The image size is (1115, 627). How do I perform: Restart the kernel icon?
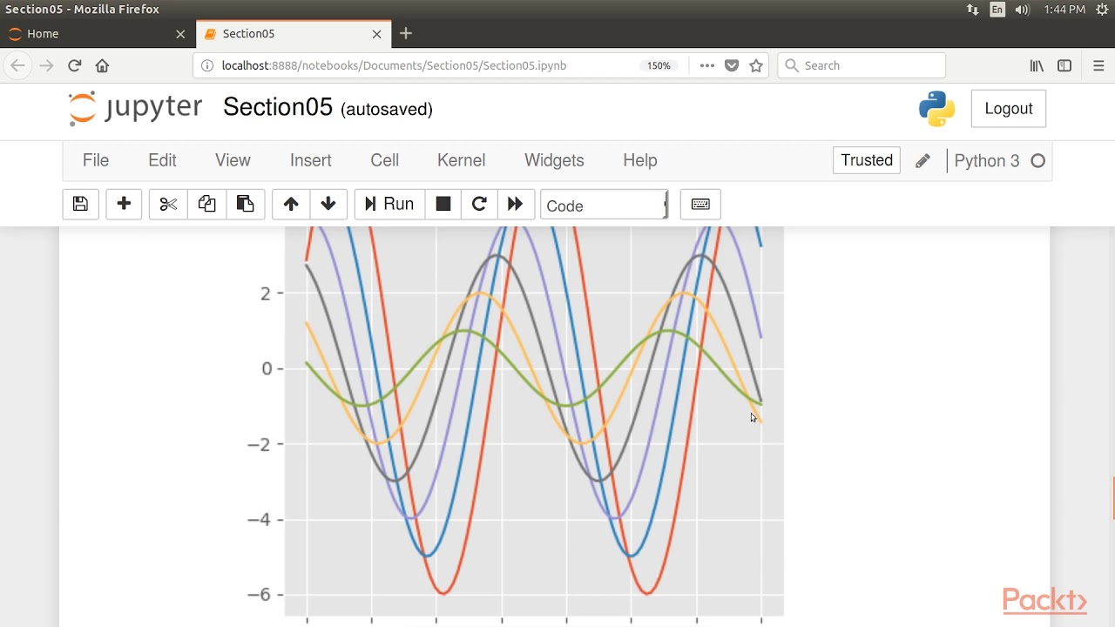click(x=479, y=204)
